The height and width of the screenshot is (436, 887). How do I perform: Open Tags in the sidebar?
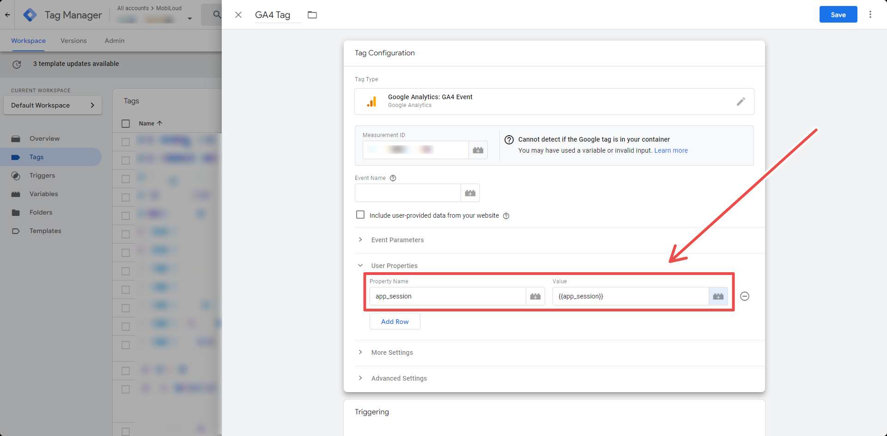tap(51, 157)
